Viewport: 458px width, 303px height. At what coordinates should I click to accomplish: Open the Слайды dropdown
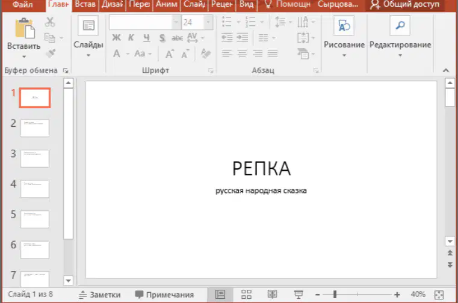[88, 55]
